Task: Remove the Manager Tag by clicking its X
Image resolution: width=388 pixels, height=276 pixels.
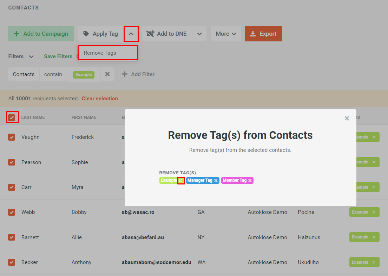Action: pos(216,180)
